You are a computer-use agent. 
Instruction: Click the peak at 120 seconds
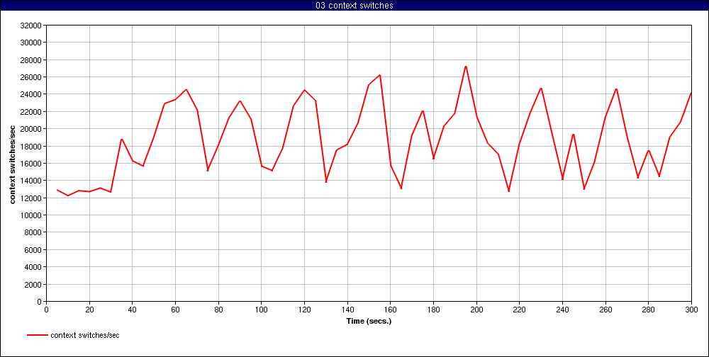point(304,90)
